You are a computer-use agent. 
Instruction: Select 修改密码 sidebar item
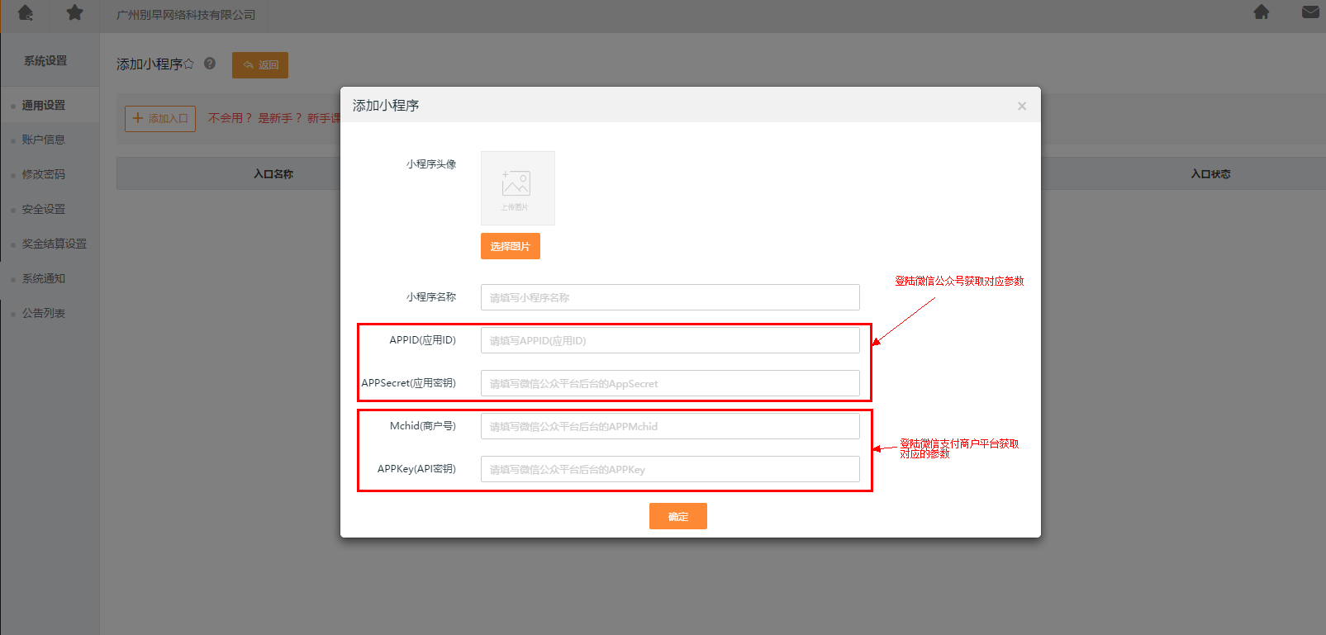[44, 174]
